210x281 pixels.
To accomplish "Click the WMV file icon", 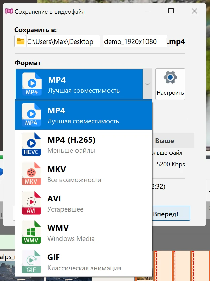I will point(31,232).
